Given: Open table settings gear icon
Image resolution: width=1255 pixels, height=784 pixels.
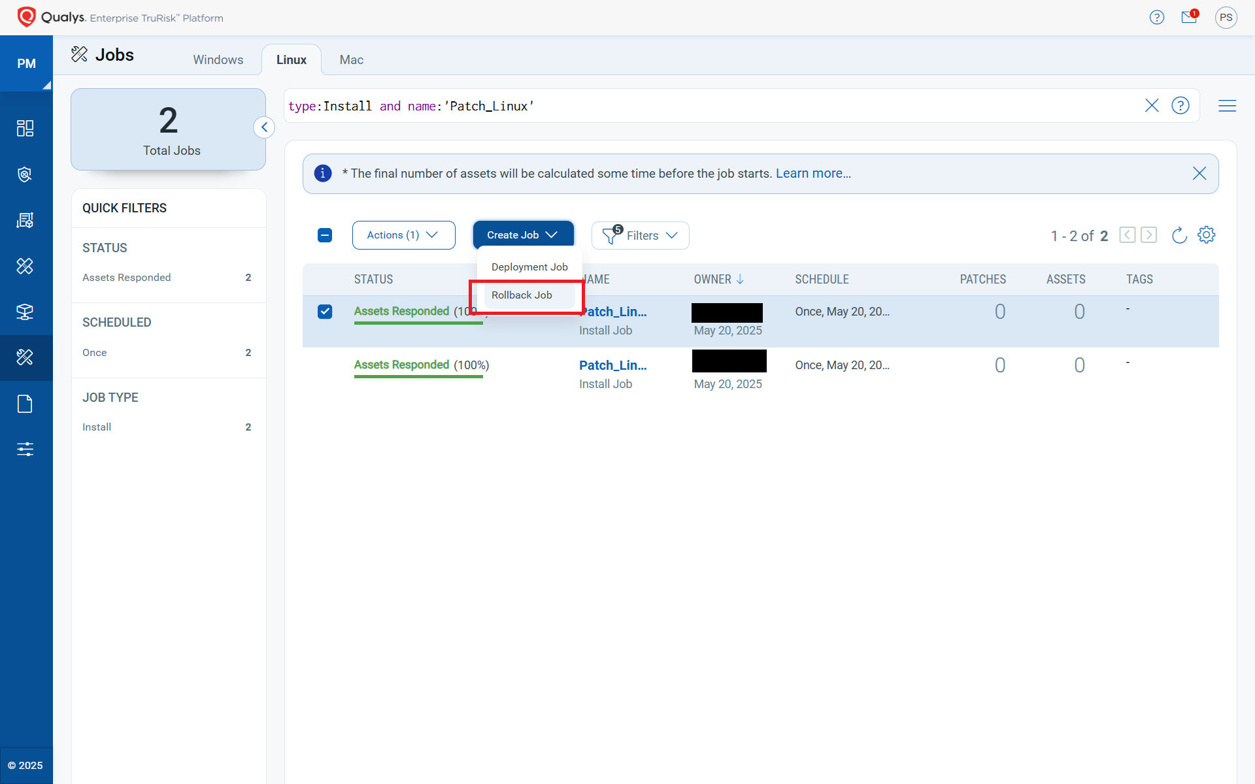Looking at the screenshot, I should (x=1206, y=235).
